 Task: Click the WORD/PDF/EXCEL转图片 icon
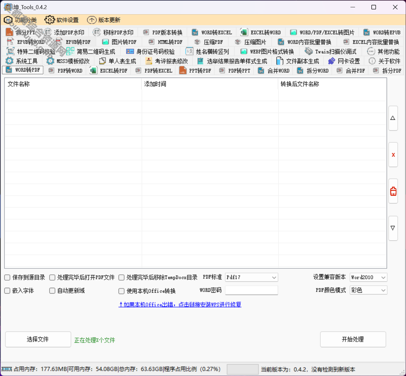tap(293, 32)
